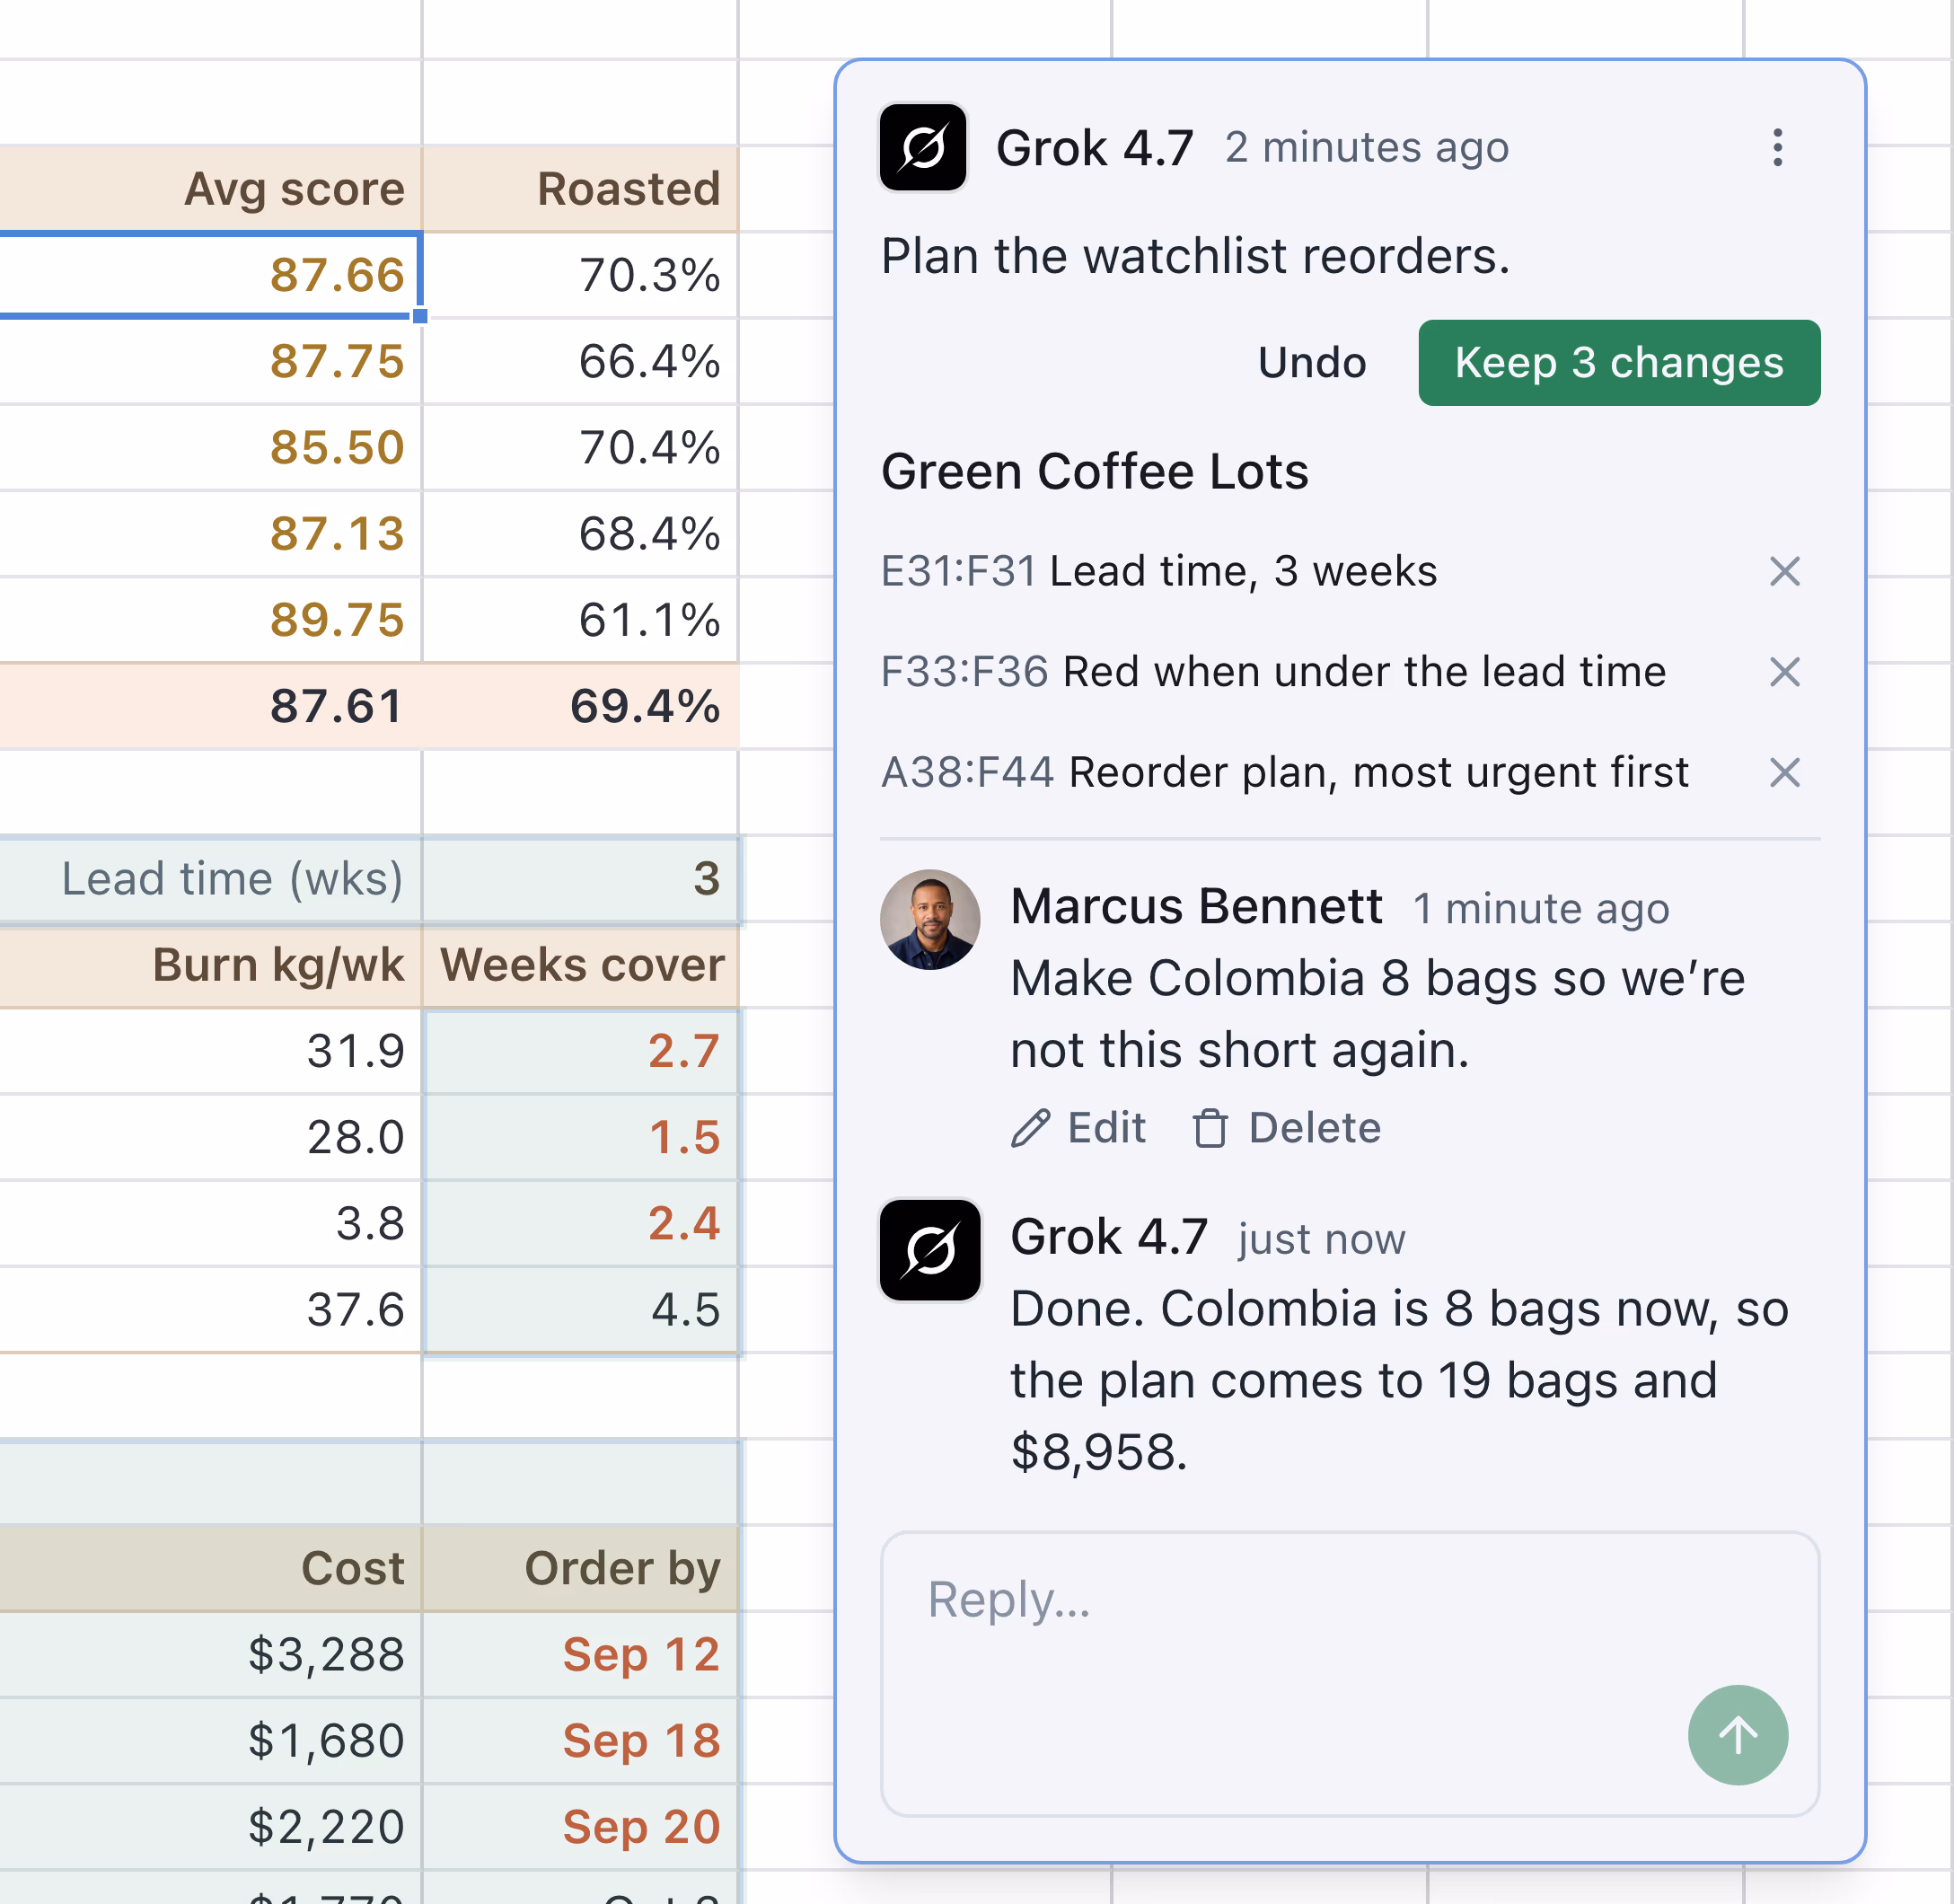Select the cell with Avg score 87.66
The image size is (1954, 1904).
[210, 275]
